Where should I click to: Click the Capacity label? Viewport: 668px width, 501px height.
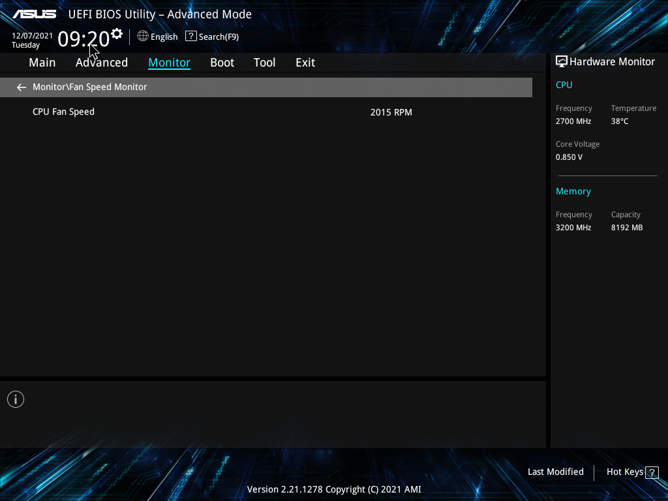[x=626, y=215]
